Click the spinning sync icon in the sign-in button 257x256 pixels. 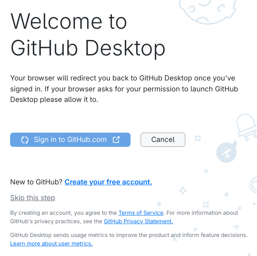tap(25, 140)
